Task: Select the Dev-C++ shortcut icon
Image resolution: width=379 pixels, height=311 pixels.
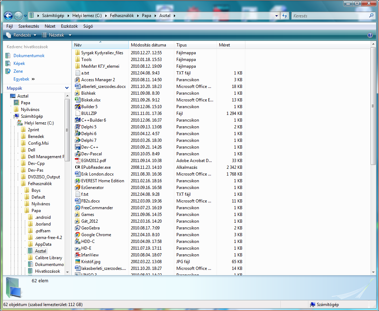Action: tap(77, 147)
